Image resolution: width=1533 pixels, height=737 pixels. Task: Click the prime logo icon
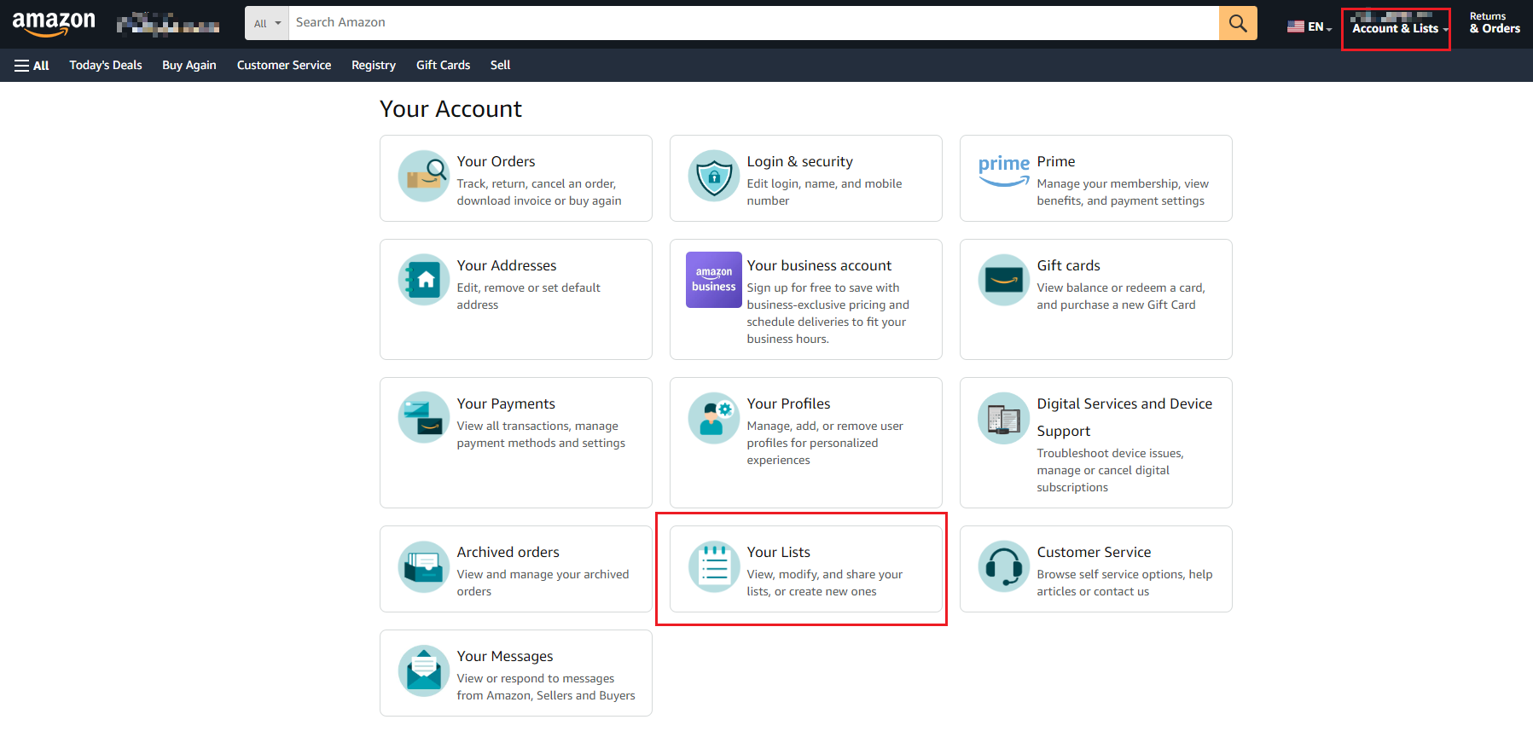pyautogui.click(x=1004, y=170)
